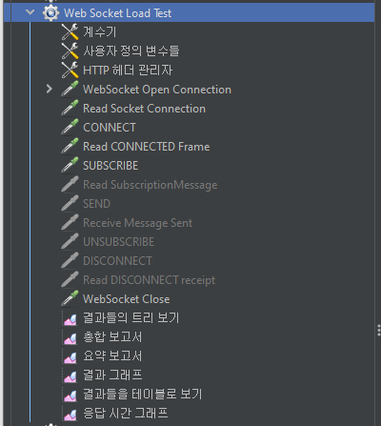
Task: Click the disabled UNSUBSCRIBE sampler icon
Action: point(70,241)
